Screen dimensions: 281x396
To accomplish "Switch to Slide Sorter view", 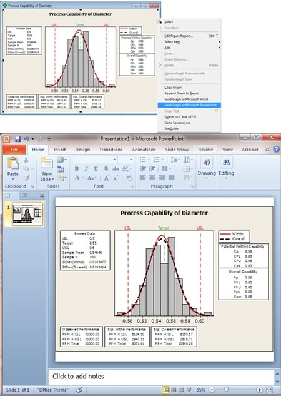I will point(174,390).
